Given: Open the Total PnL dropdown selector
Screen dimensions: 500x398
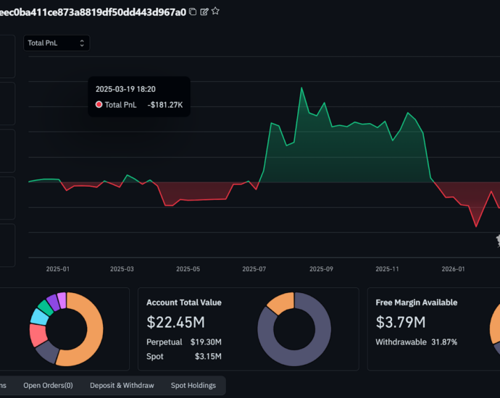Looking at the screenshot, I should pyautogui.click(x=57, y=43).
